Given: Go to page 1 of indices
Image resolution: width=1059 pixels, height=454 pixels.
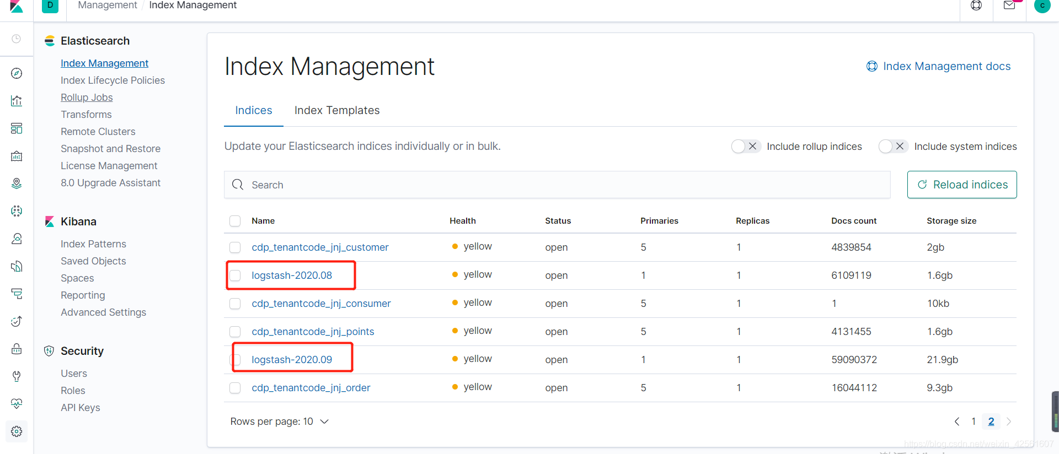Looking at the screenshot, I should point(974,421).
